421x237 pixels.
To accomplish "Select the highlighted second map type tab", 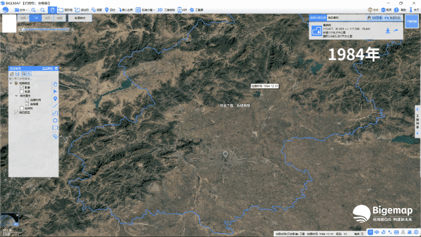I will click(36, 18).
